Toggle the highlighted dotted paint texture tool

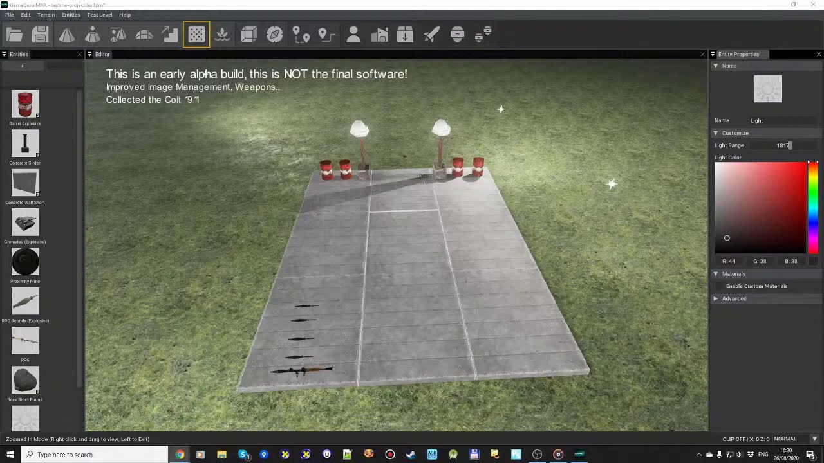click(x=196, y=34)
